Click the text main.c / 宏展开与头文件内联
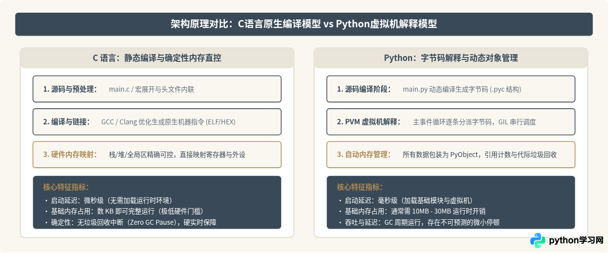The width and height of the screenshot is (608, 253). pos(152,89)
